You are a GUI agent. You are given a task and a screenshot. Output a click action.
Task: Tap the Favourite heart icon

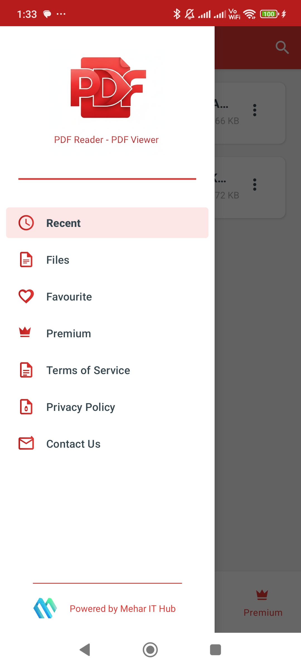[26, 296]
